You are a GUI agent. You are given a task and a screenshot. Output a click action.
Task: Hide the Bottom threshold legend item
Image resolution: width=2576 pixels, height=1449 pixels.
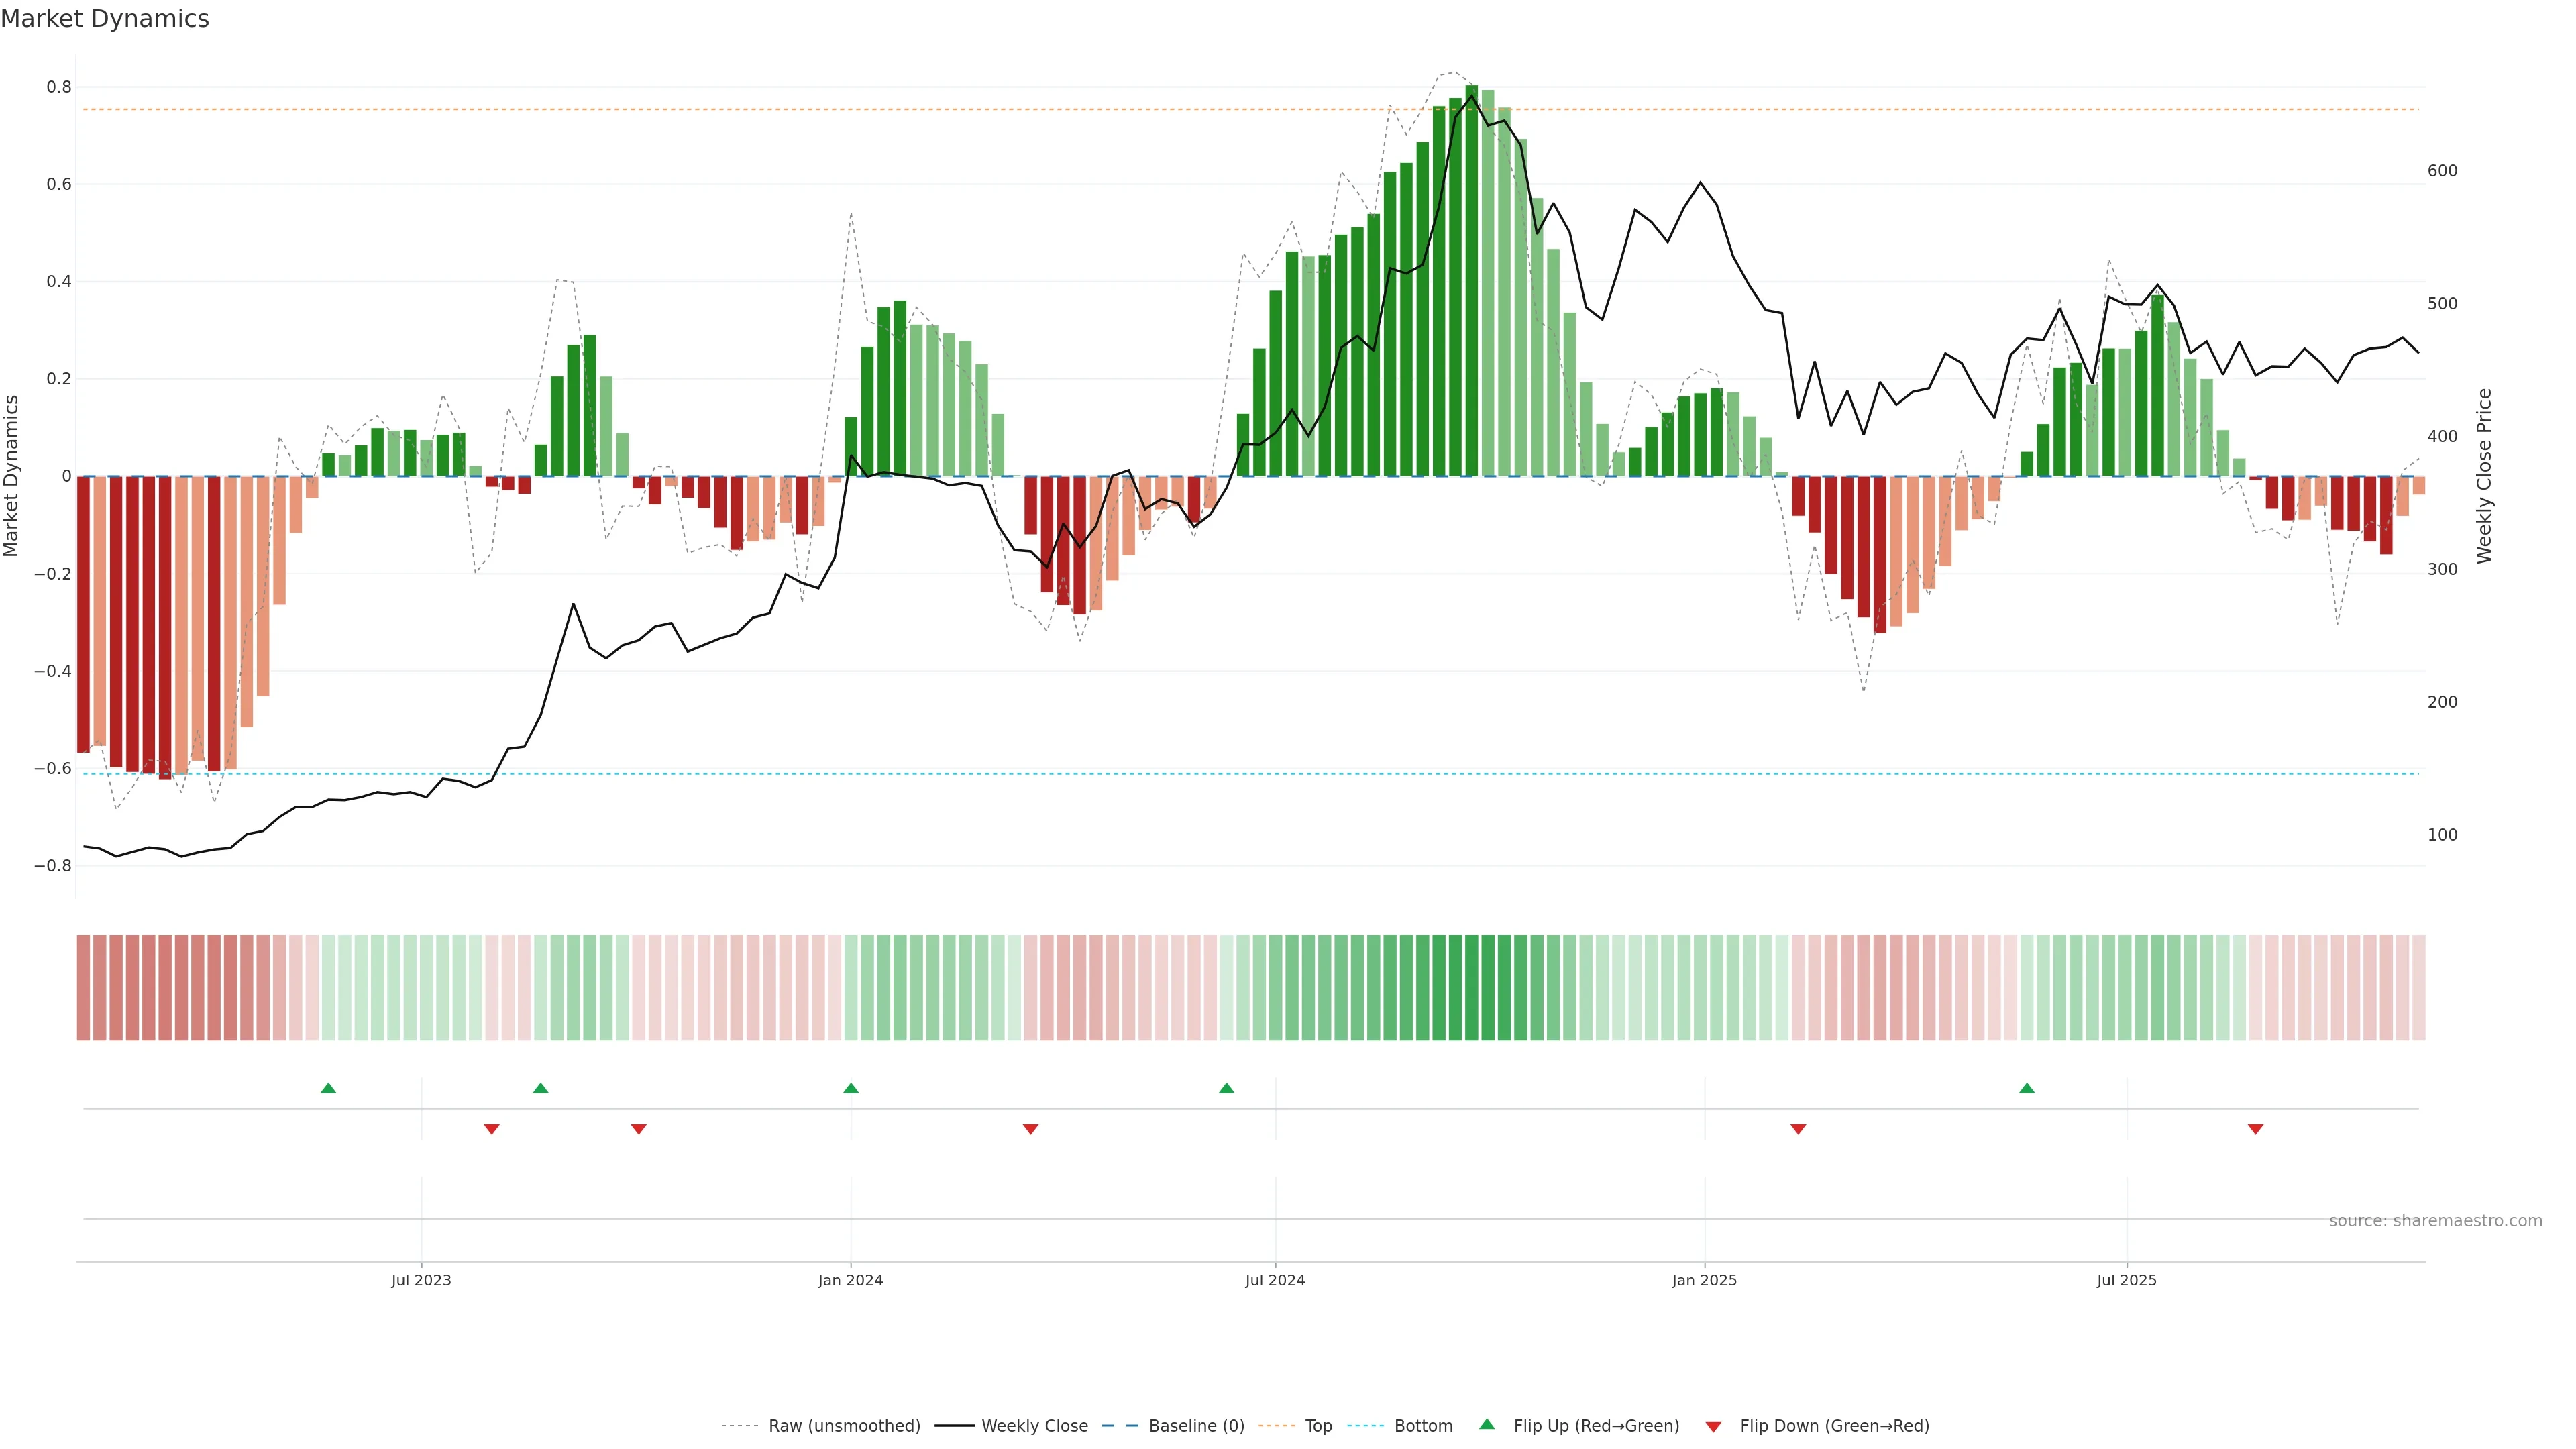tap(1423, 1426)
